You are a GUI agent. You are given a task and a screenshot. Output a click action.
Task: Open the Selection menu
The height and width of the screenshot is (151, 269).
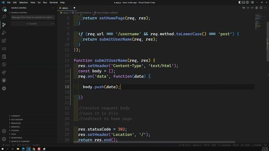(24, 3)
